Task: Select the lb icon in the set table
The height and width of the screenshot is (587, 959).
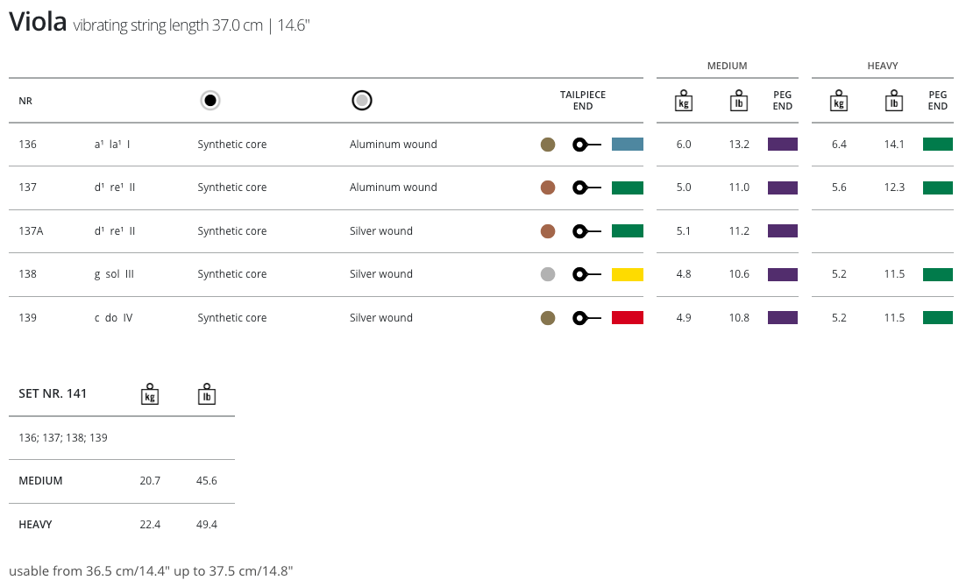Action: coord(207,394)
